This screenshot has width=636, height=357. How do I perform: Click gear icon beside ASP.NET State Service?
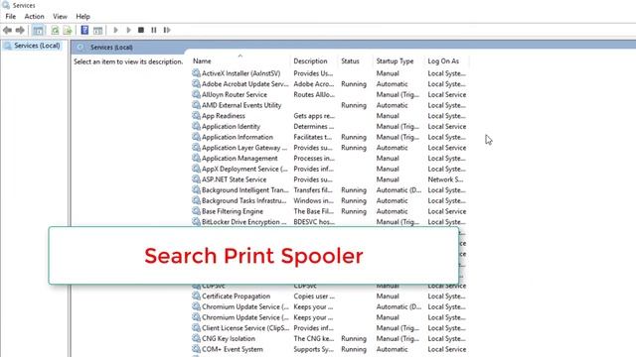[x=197, y=179]
